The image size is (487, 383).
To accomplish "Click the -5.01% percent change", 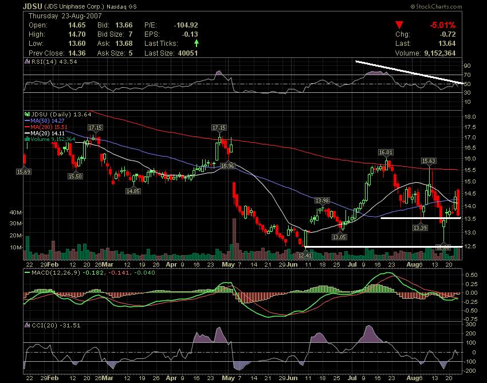I will (x=442, y=25).
